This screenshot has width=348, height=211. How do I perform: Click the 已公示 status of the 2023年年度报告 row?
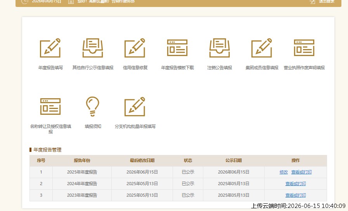tap(188, 195)
